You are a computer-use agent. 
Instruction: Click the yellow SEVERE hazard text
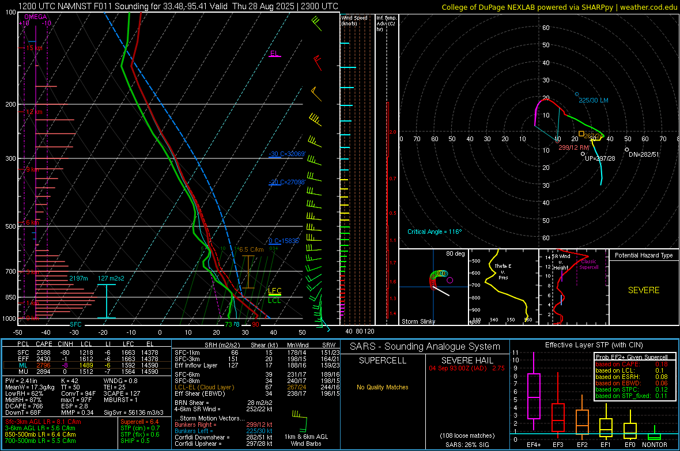tap(644, 290)
